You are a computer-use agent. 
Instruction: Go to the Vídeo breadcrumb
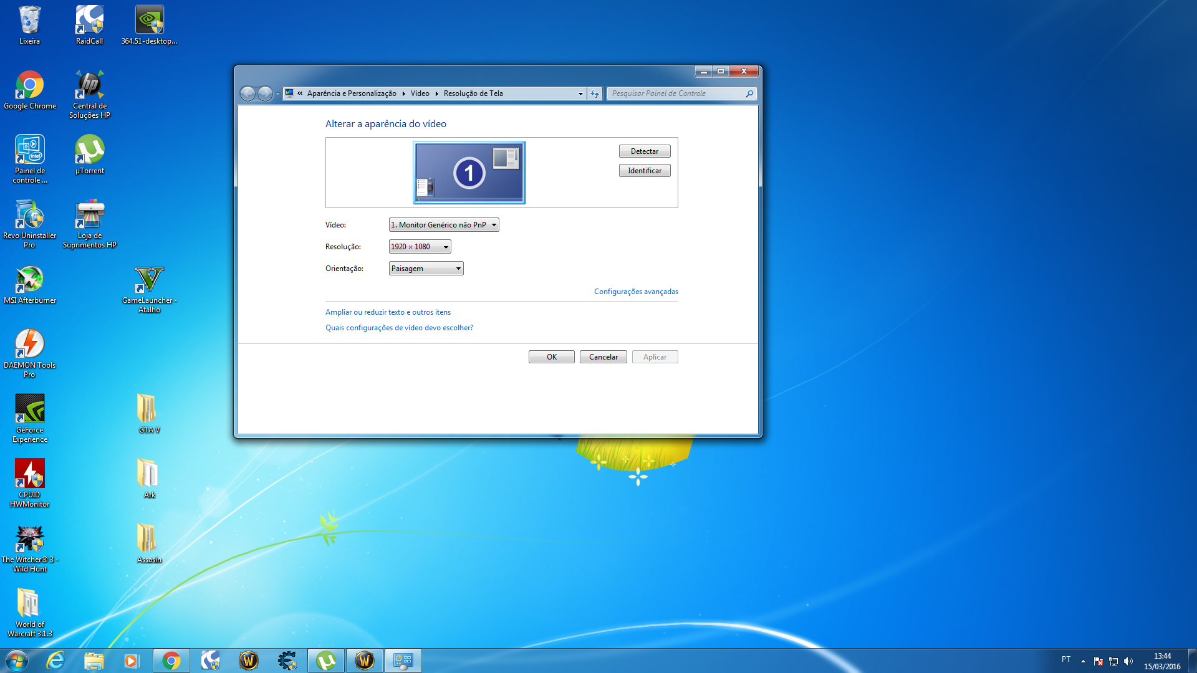pyautogui.click(x=420, y=93)
